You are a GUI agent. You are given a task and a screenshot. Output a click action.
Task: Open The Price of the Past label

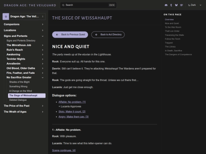click(17, 106)
